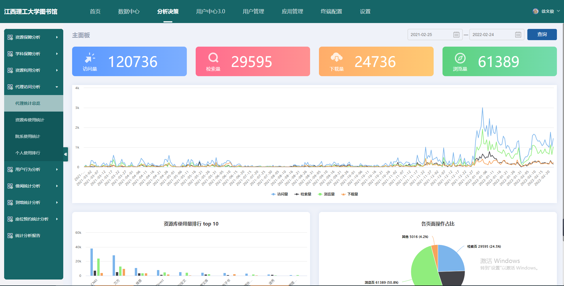Image resolution: width=564 pixels, height=286 pixels.
Task: Open the start date calendar icon
Action: tap(456, 35)
